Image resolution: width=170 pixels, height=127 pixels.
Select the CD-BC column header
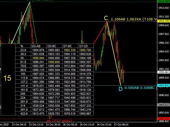click(x=52, y=46)
